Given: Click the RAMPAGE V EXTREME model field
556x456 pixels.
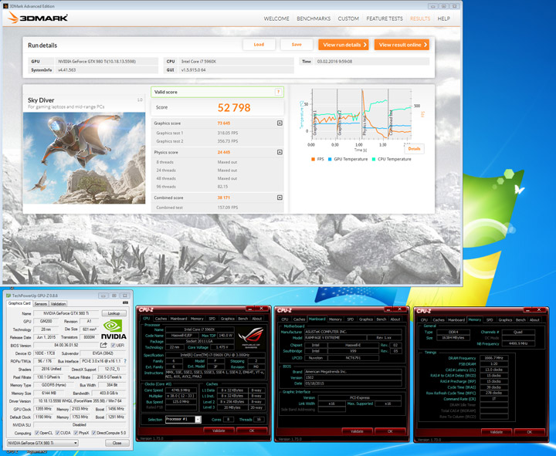Looking at the screenshot, I should (335, 338).
